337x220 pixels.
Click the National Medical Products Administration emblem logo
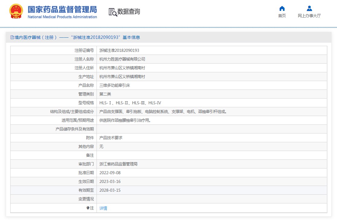16,11
